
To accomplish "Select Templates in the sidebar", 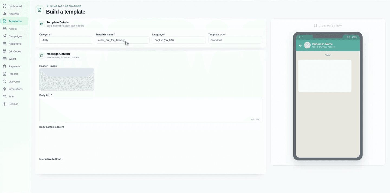I will [15, 21].
